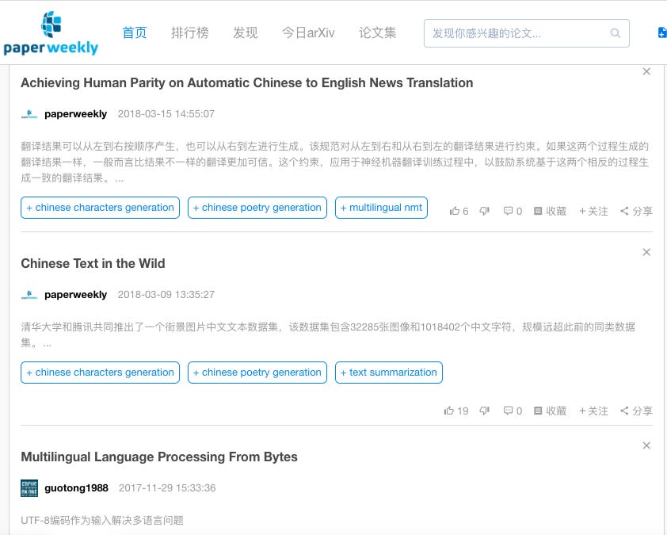667x535 pixels.
Task: Add the text summarization tag
Action: [x=388, y=373]
